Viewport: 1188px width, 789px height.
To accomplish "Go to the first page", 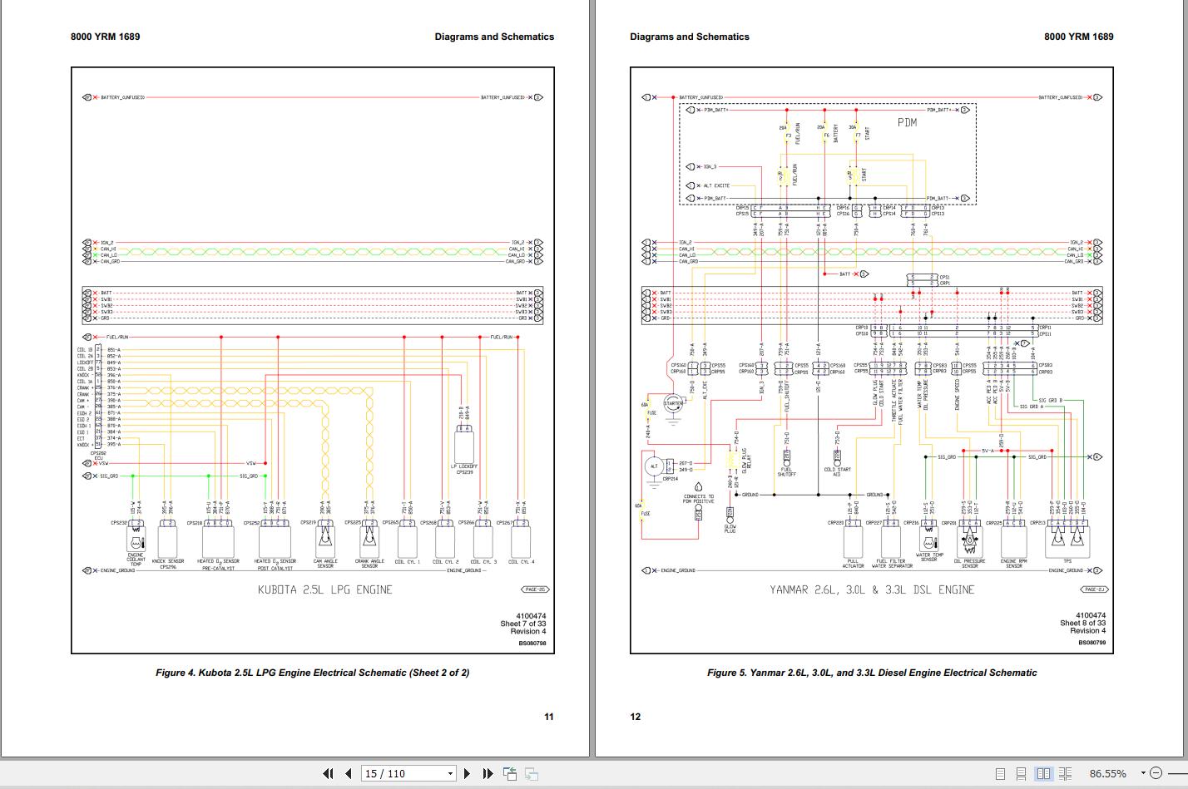I will 329,773.
